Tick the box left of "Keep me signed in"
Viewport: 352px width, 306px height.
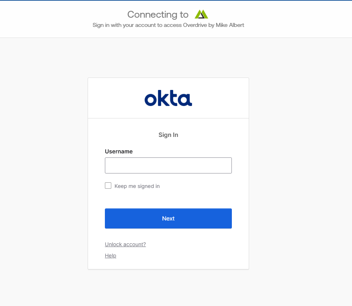(x=108, y=186)
